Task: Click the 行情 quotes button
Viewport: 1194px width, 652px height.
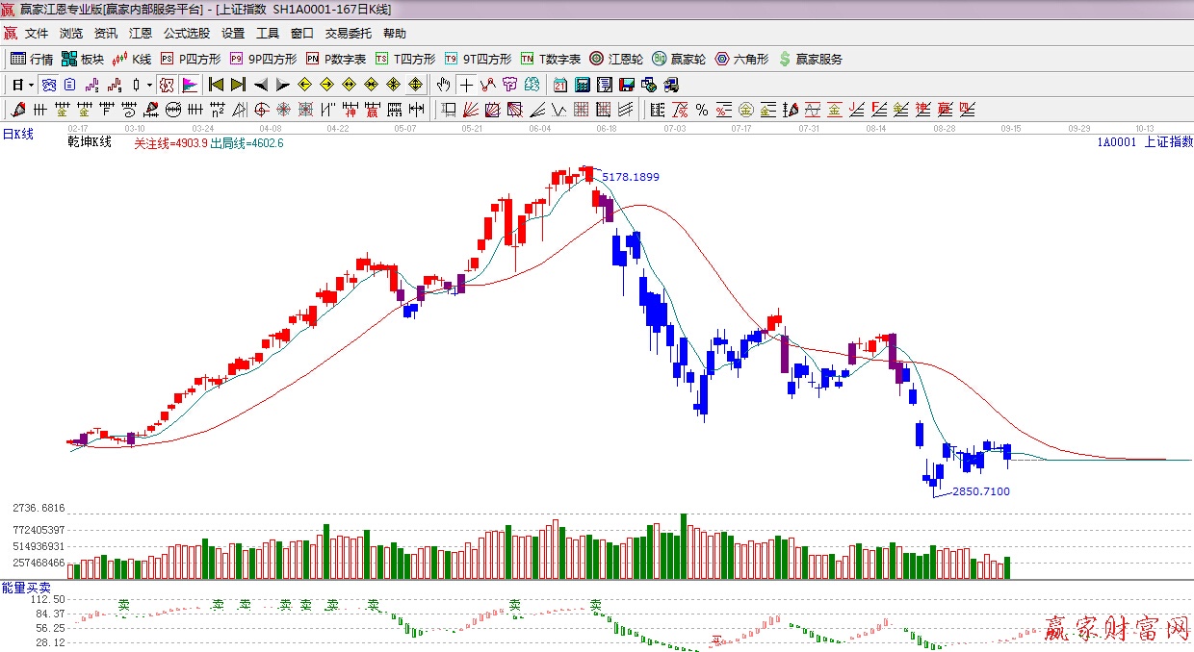Action: pos(32,59)
